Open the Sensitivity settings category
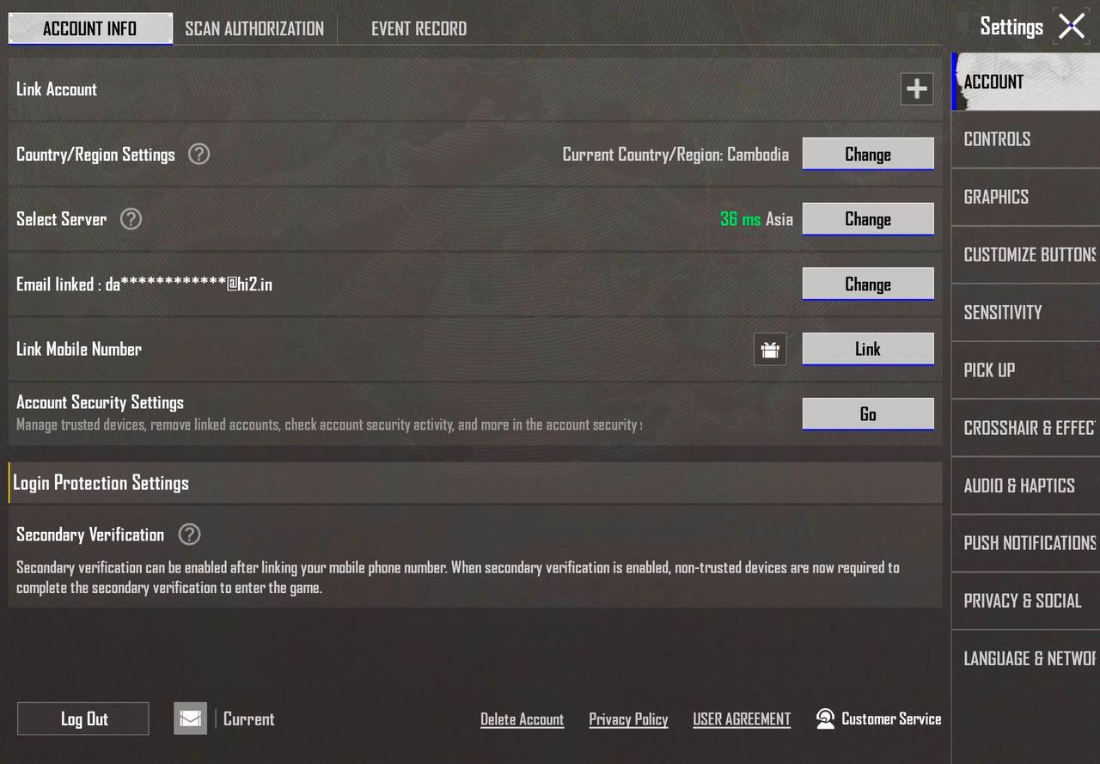The width and height of the screenshot is (1100, 764). coord(1026,312)
